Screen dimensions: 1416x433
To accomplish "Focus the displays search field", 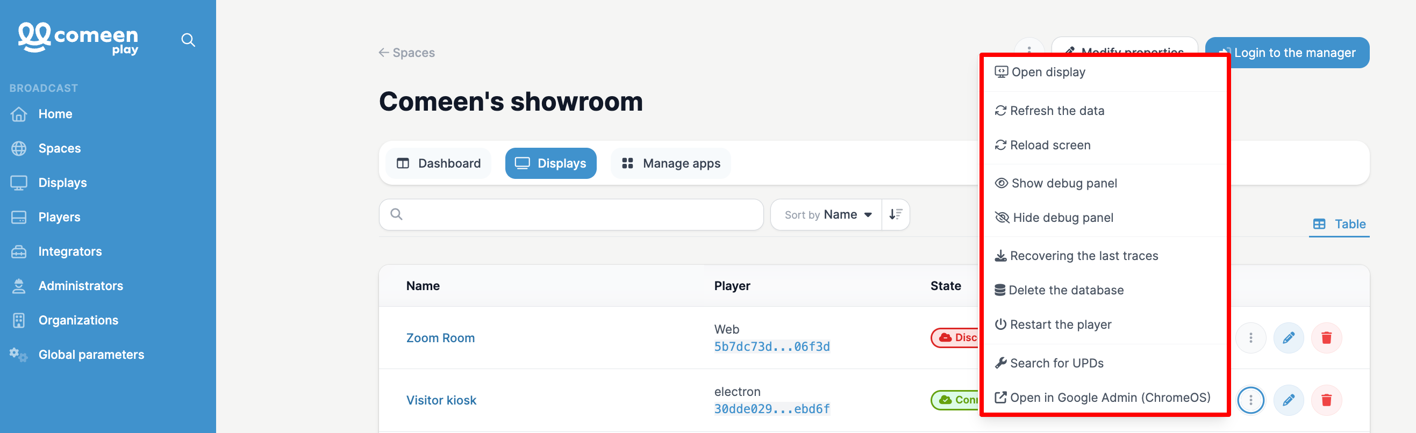I will (571, 214).
